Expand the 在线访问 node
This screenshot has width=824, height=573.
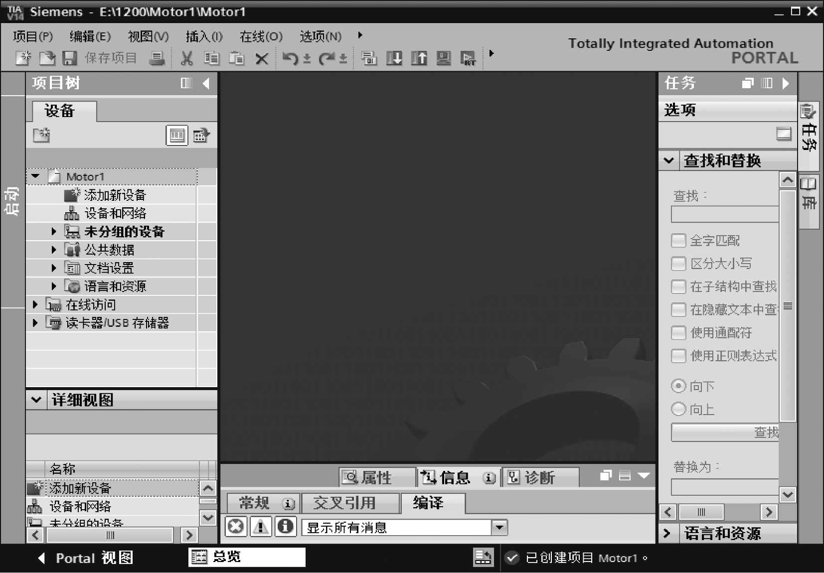(x=35, y=304)
